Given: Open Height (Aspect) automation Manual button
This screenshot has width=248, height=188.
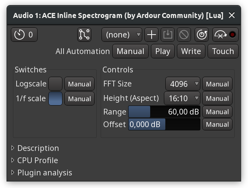Looking at the screenshot, I should pyautogui.click(x=217, y=98).
